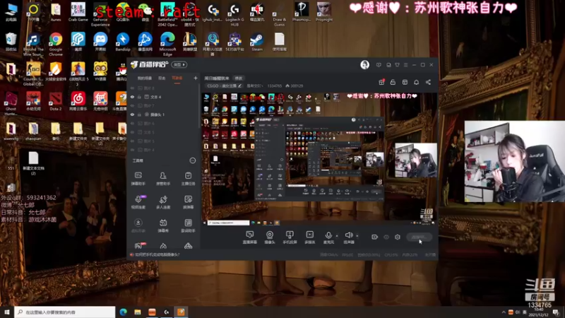Select the 图片 4 layer row
The image size is (565, 318).
164,150
